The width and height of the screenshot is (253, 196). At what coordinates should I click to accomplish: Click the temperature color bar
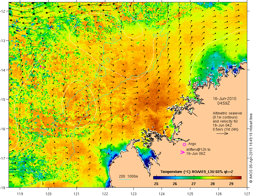[197, 178]
